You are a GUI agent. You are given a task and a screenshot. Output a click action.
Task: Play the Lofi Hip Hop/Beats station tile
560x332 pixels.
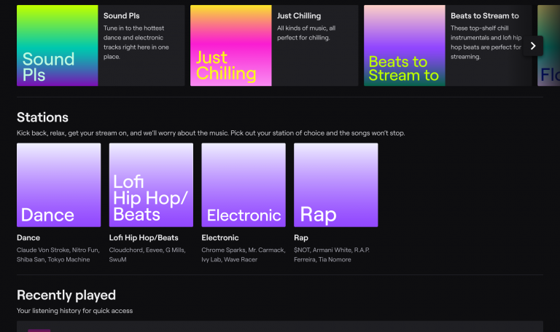coord(151,185)
